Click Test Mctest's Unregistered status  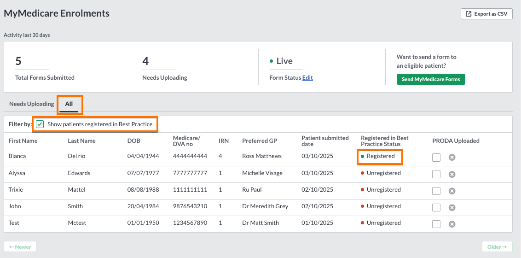tap(381, 223)
